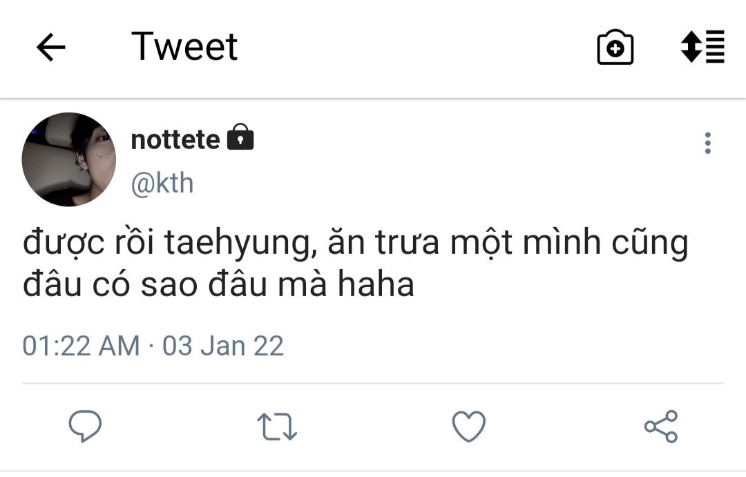The width and height of the screenshot is (746, 477).
Task: Click the Tweet title in header
Action: coord(184,47)
